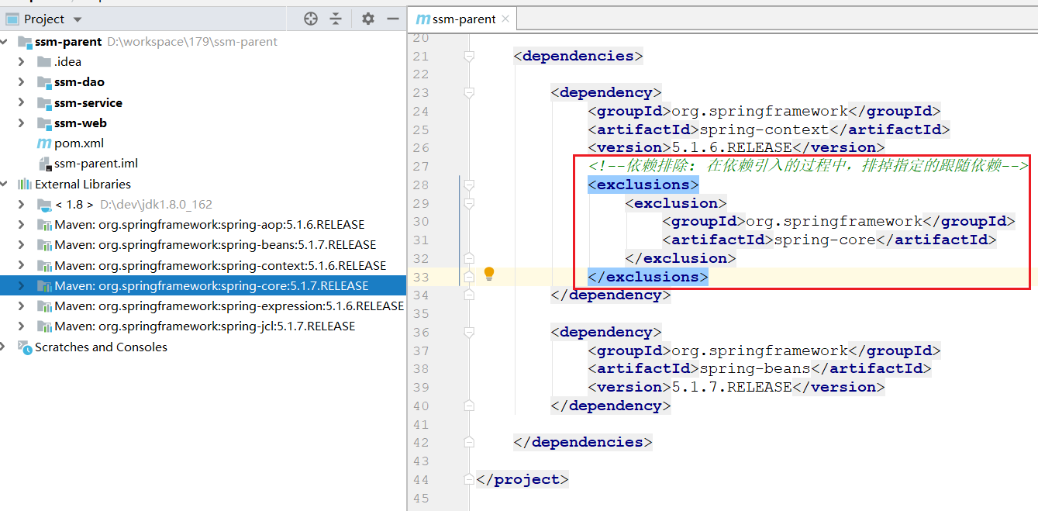This screenshot has width=1038, height=511.
Task: Select pom.xml file in project tree
Action: tap(78, 143)
